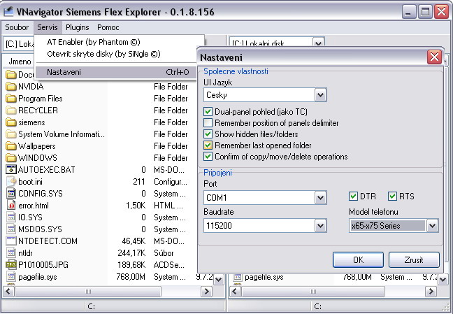The width and height of the screenshot is (453, 314).
Task: Click the boot.ini file icon
Action: coord(11,182)
